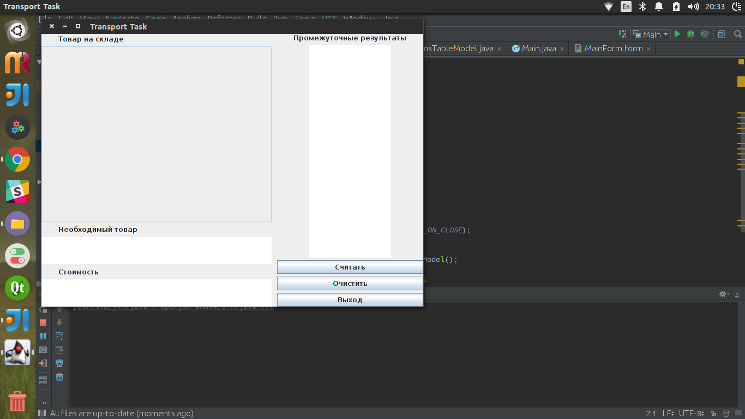This screenshot has width=745, height=419.
Task: Change LF line separator in status bar
Action: click(669, 414)
